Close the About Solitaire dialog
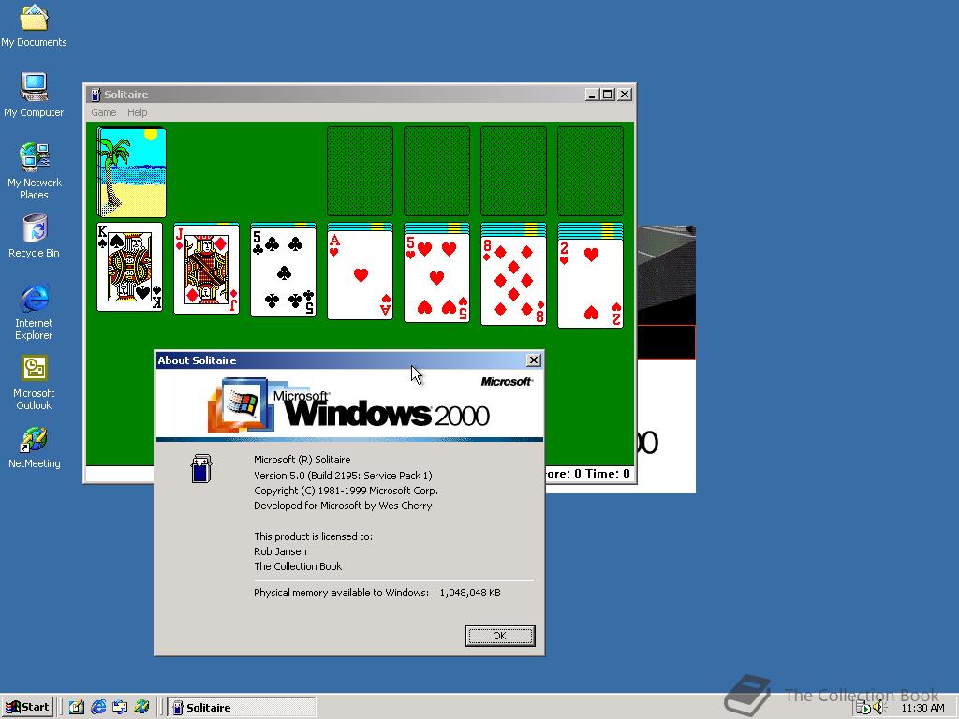The image size is (959, 719). (x=533, y=360)
